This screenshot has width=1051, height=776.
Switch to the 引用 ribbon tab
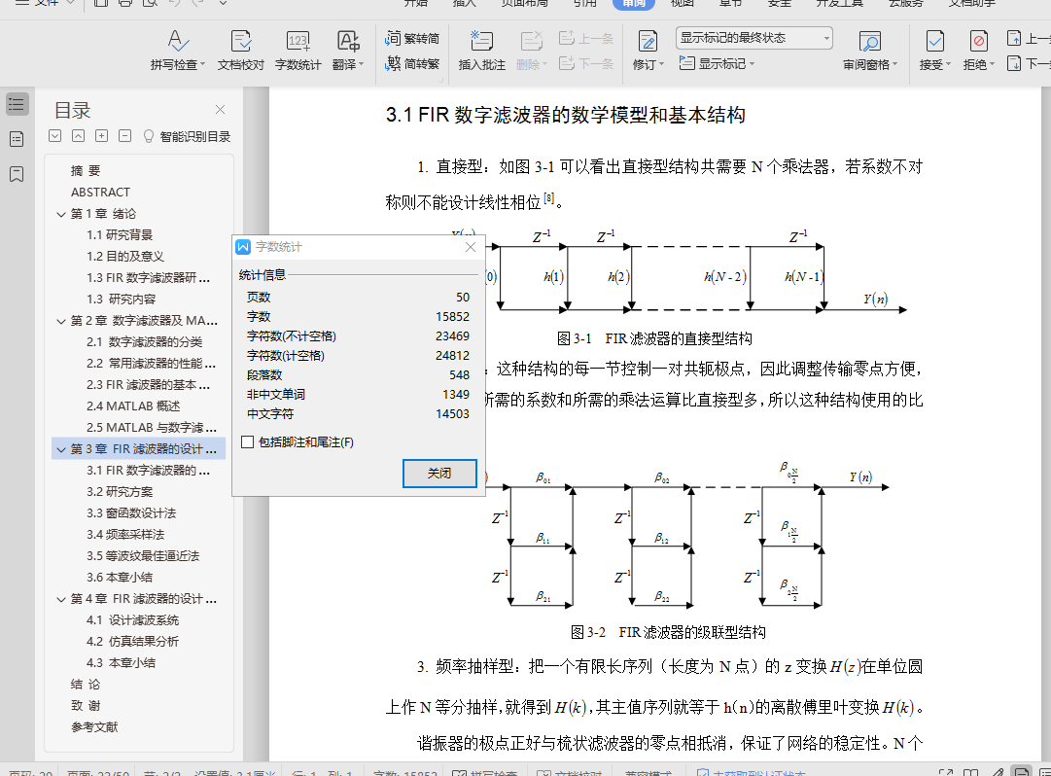point(584,3)
